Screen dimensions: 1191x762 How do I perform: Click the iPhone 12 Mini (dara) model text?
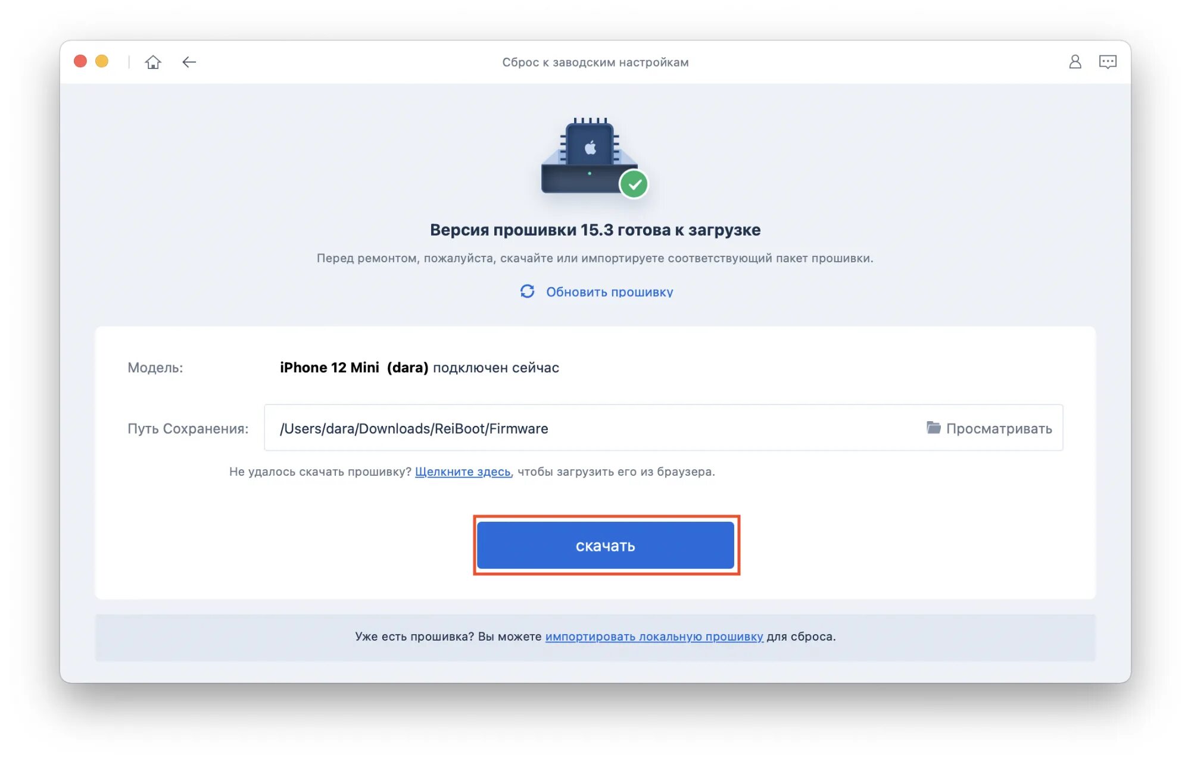tap(354, 368)
